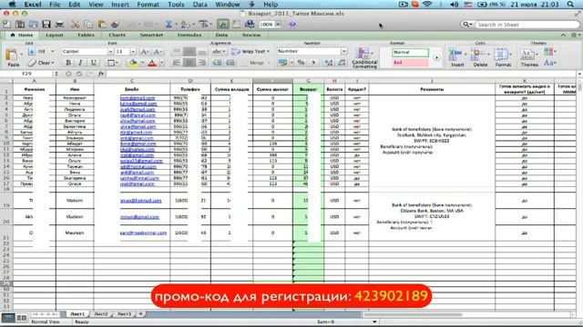Screen dimensions: 583x327
Task: Open the Layout ribbon tab
Action: 55,35
